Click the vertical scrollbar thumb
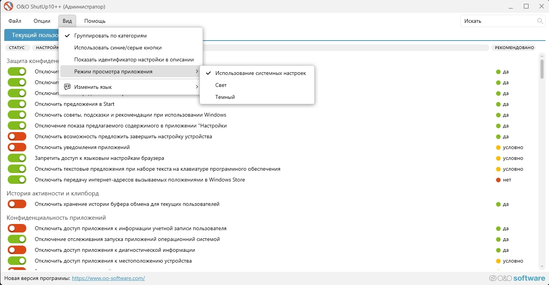 click(542, 68)
